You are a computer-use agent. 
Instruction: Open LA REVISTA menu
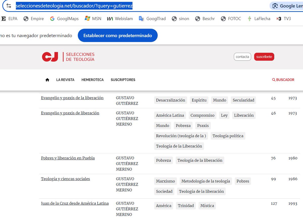click(x=65, y=80)
